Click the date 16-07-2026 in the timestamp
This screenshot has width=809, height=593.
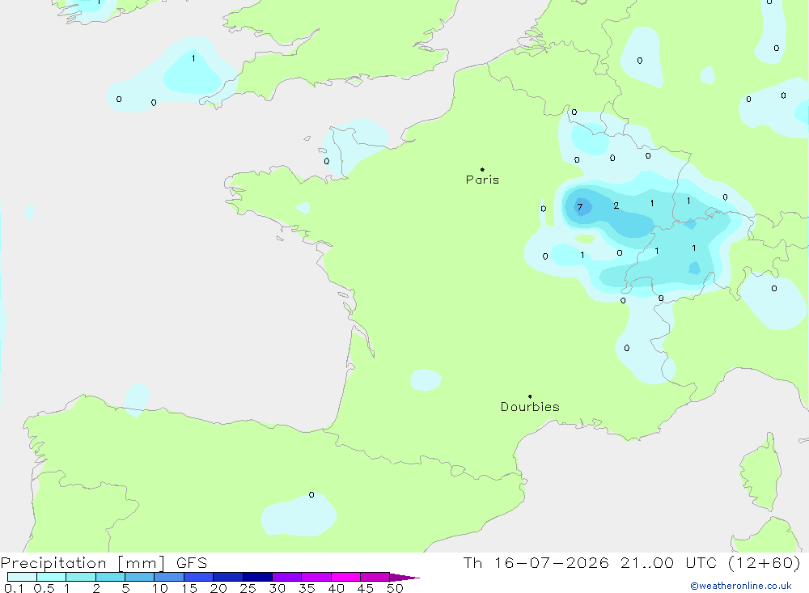(552, 563)
